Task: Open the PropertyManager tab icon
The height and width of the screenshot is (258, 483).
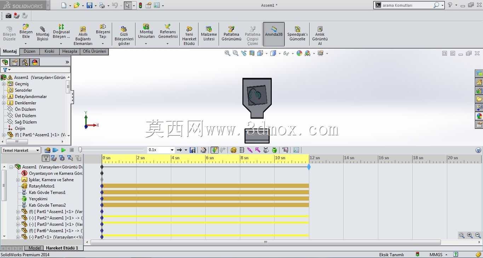Action: pyautogui.click(x=15, y=62)
